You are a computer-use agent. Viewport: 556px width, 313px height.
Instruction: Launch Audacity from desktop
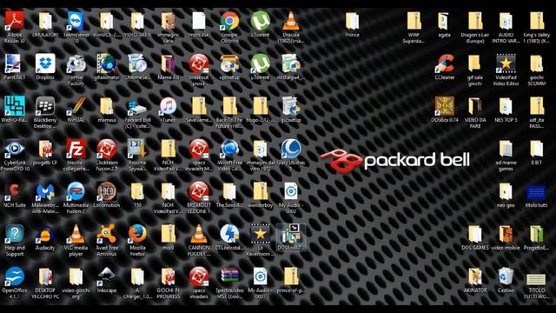coord(45,234)
